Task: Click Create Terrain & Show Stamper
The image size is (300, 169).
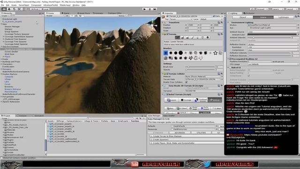Action: tap(187, 136)
